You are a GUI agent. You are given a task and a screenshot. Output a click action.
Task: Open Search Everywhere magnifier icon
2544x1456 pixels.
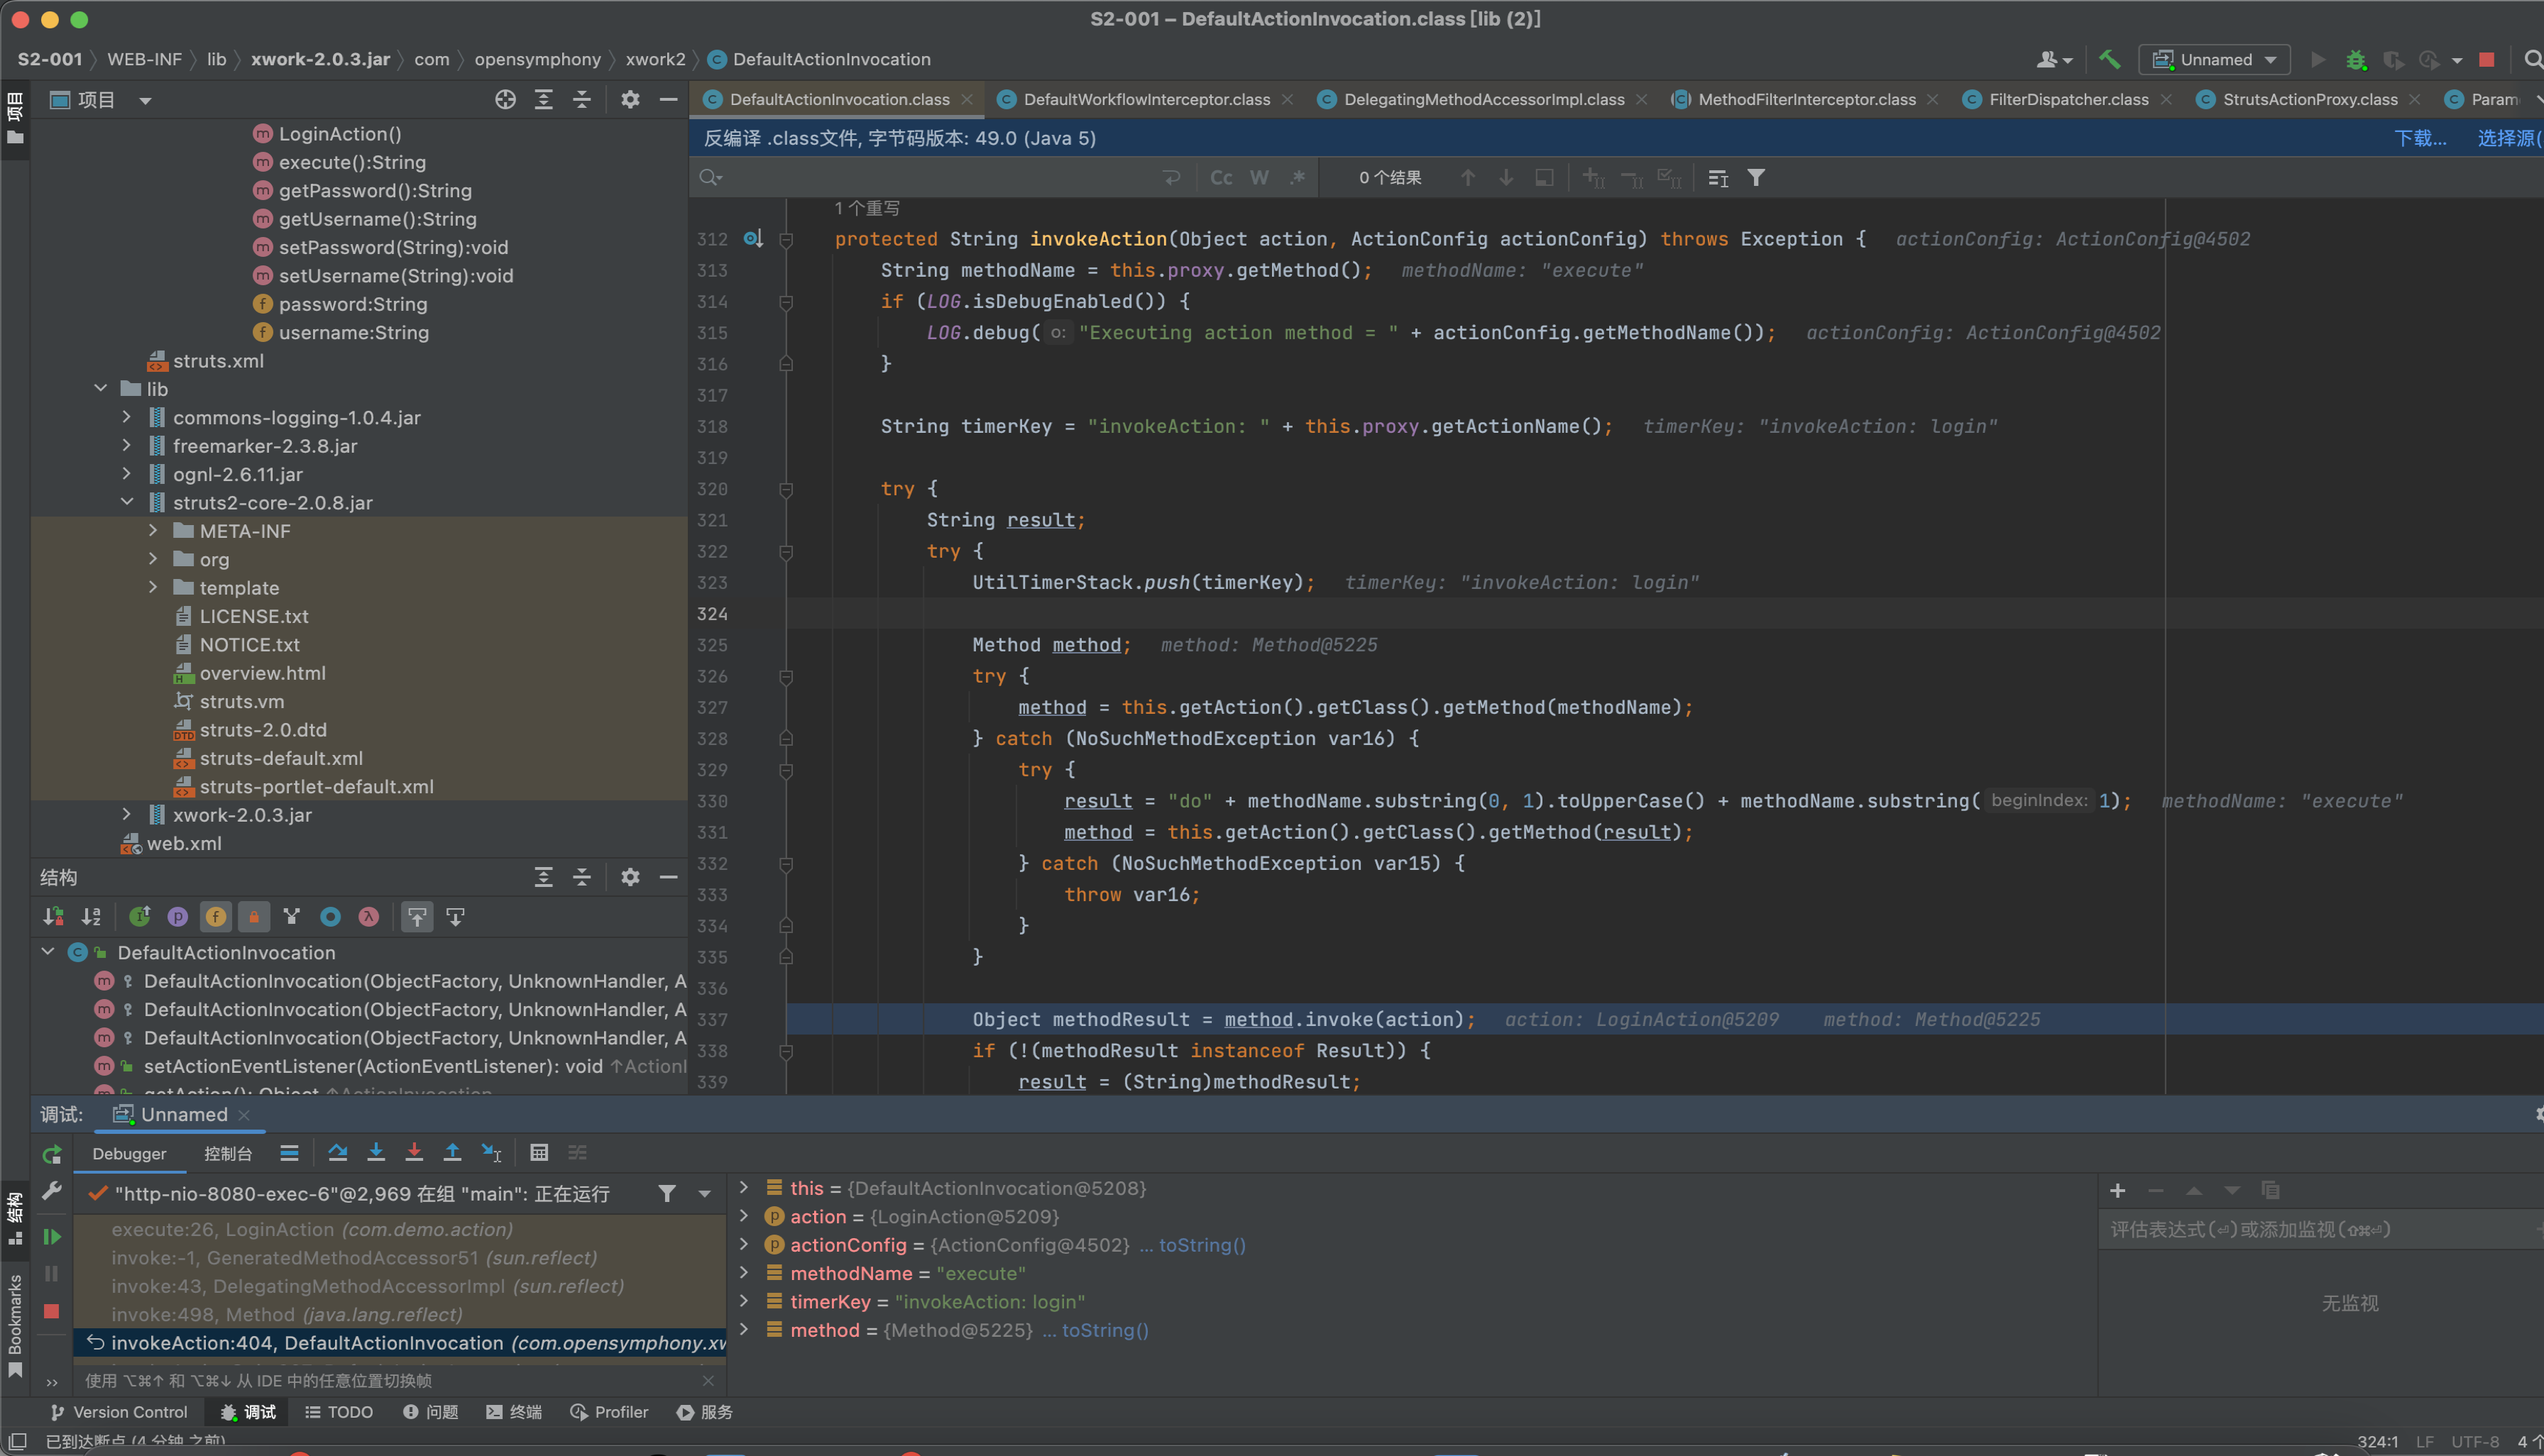point(2533,60)
